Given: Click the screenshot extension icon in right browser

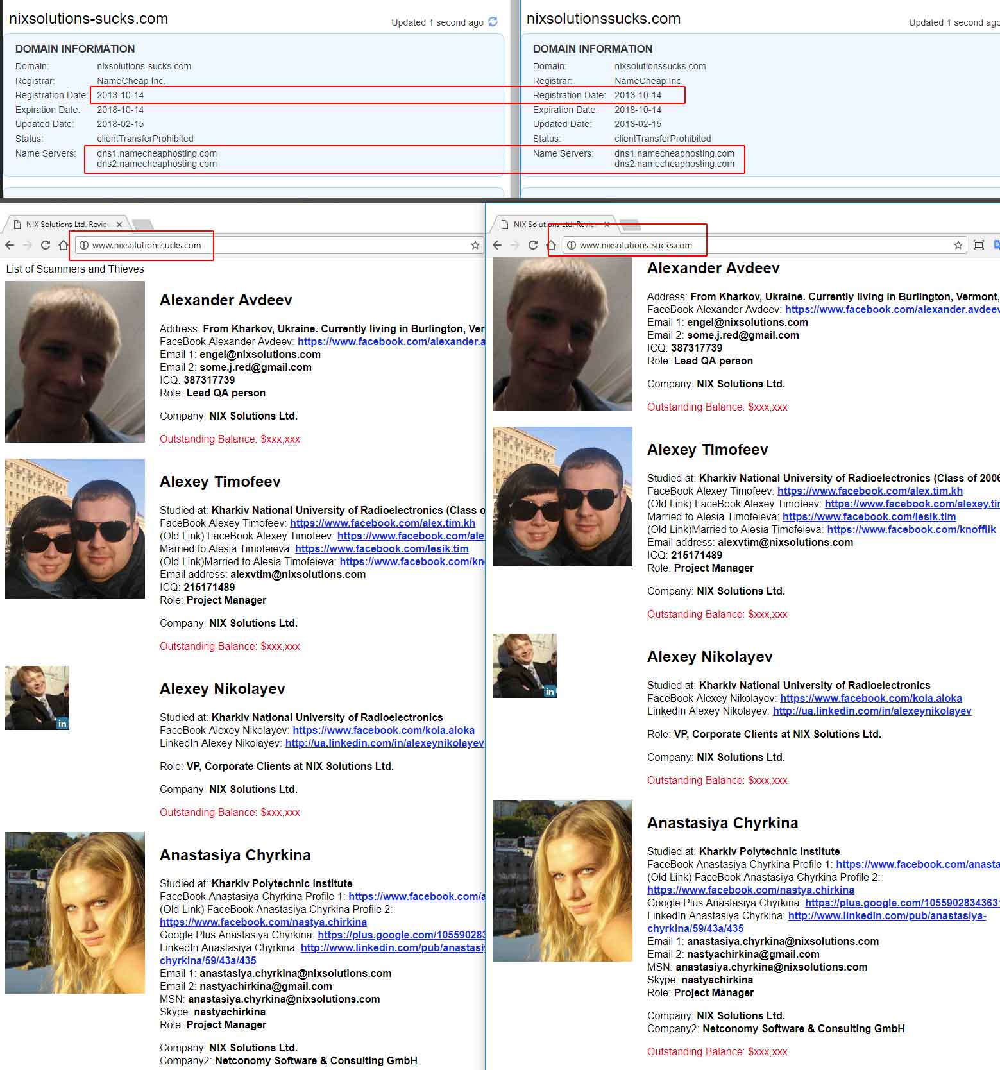Looking at the screenshot, I should coord(979,245).
